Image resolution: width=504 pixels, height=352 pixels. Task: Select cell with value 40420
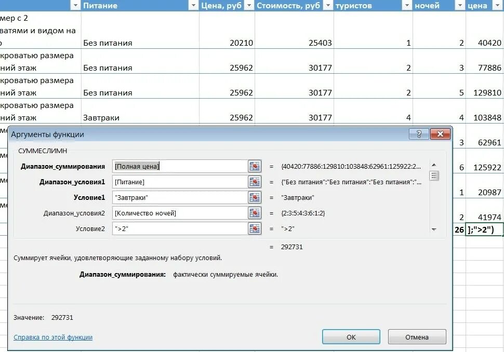click(x=485, y=30)
